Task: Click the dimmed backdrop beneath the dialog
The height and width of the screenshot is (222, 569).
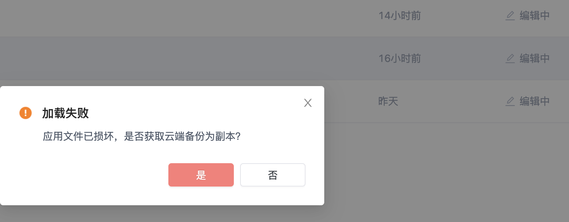Action: 156,214
